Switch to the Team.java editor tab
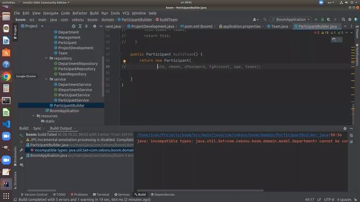360x202 pixels. [277, 26]
